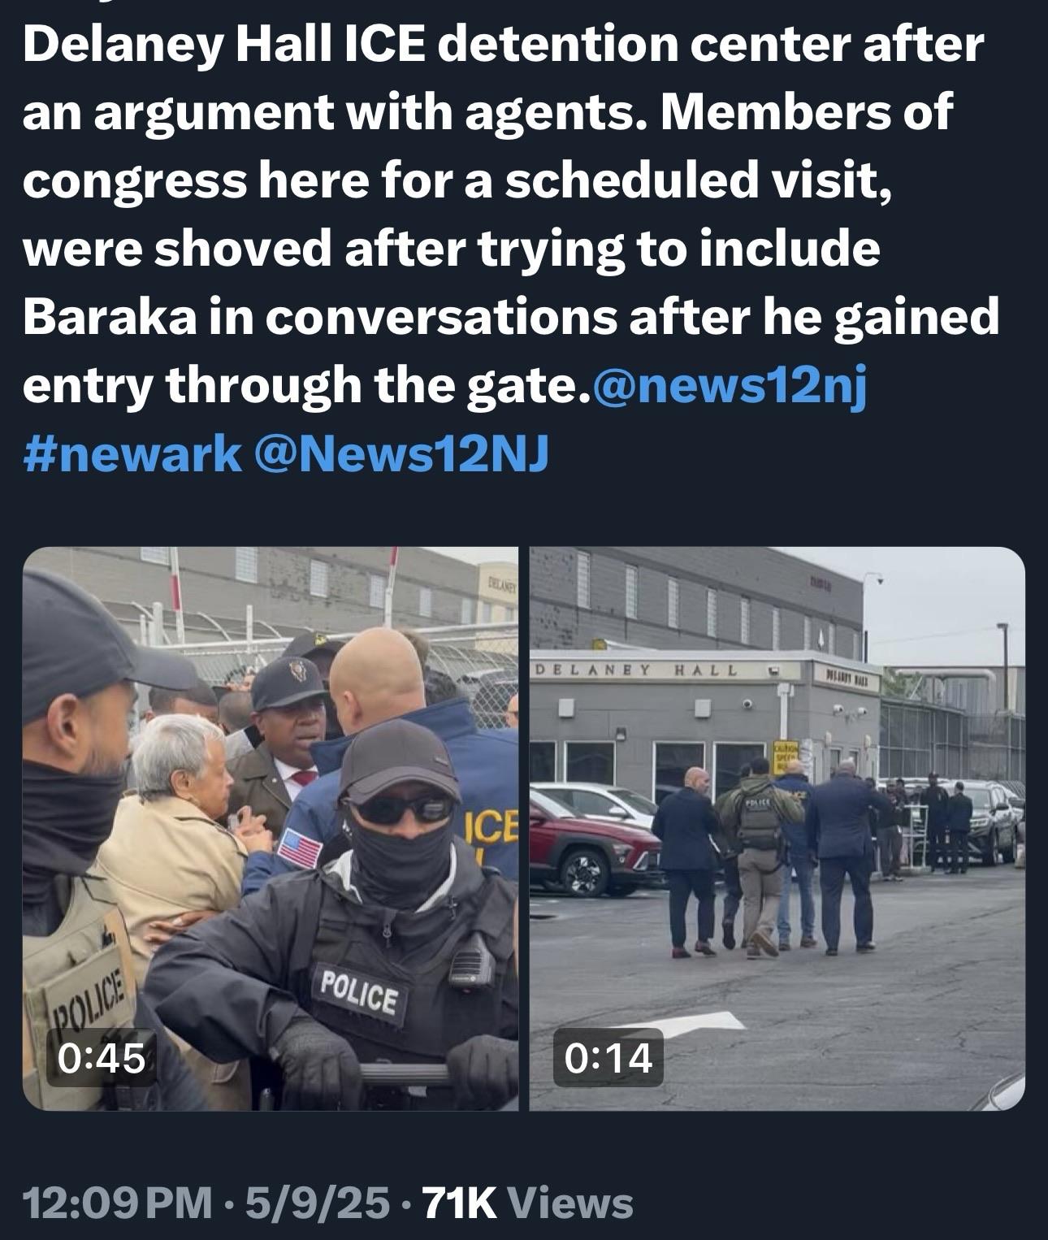
Task: Open the @News12NJ capitalized mention
Action: point(401,452)
